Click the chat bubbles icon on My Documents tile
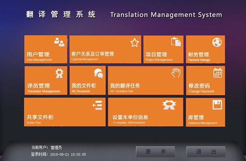Image resolution: width=246 pixels, height=161 pixels. click(98, 73)
